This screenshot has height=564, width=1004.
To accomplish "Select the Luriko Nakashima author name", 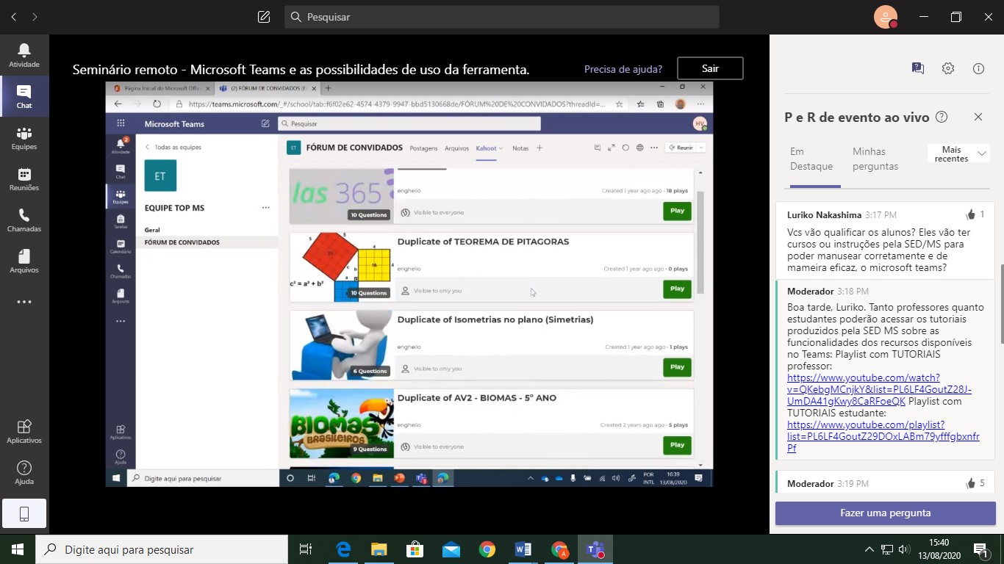I will click(825, 215).
